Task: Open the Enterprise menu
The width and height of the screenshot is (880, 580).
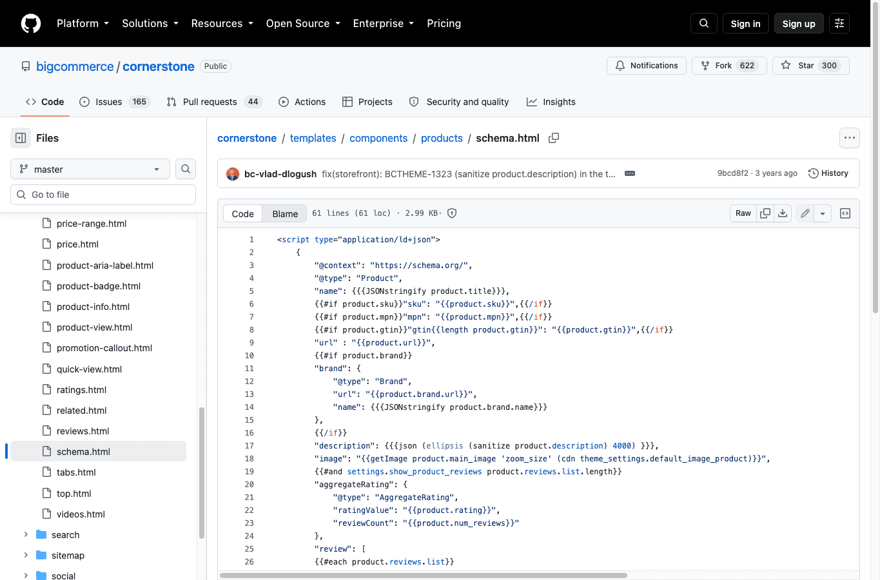Action: click(384, 23)
